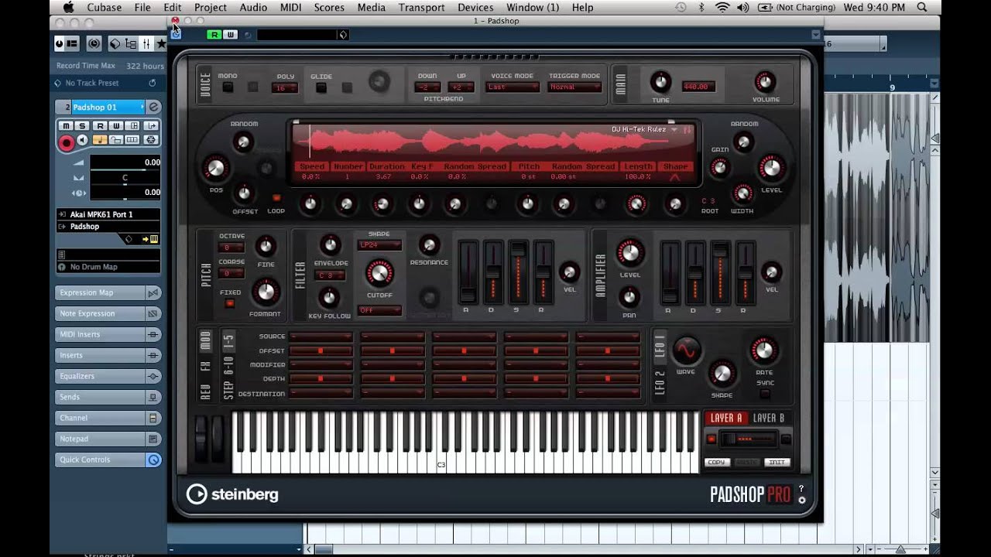The width and height of the screenshot is (991, 557).
Task: Click the Freeze instrument snowflake icon
Action: pos(151,140)
